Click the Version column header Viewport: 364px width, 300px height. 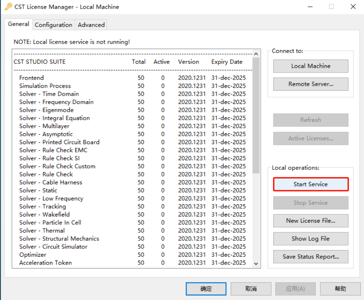tap(188, 62)
